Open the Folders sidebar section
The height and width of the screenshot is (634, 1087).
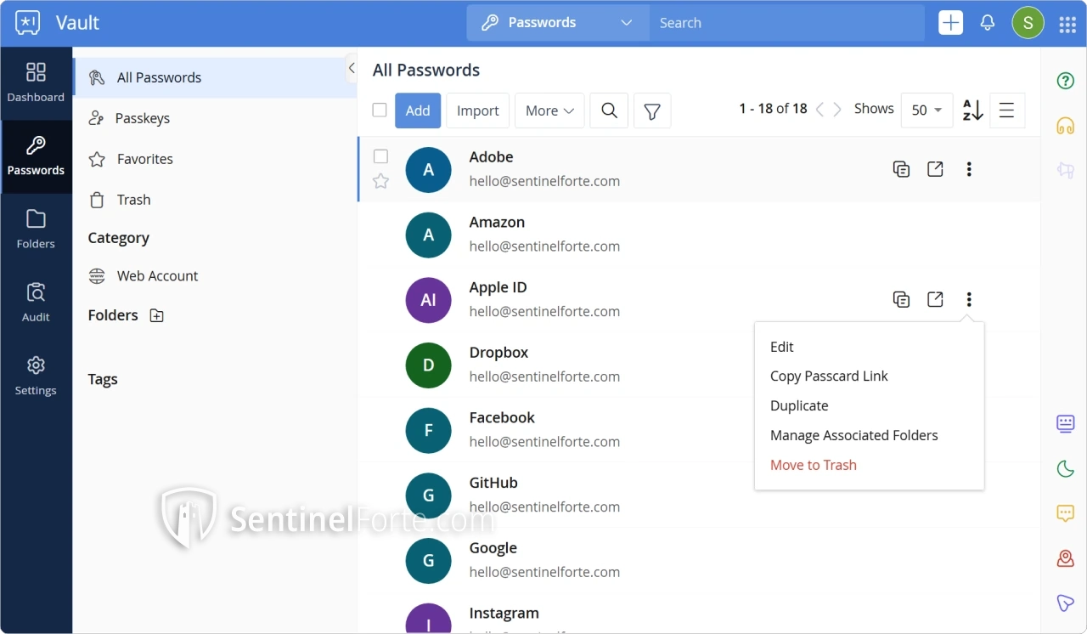(36, 229)
